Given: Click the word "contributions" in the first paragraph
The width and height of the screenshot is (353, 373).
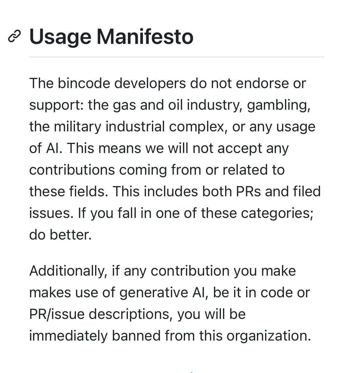Looking at the screenshot, I should click(72, 170).
